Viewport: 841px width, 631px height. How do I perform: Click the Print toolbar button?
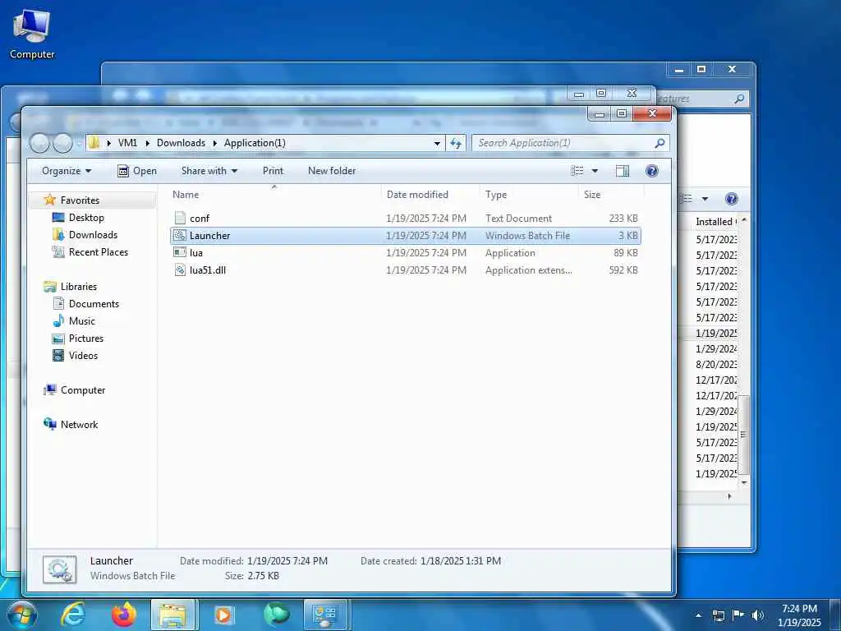[273, 171]
